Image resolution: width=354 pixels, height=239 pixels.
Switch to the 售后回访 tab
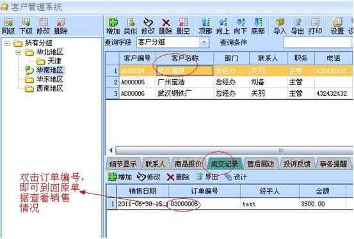pyautogui.click(x=261, y=164)
